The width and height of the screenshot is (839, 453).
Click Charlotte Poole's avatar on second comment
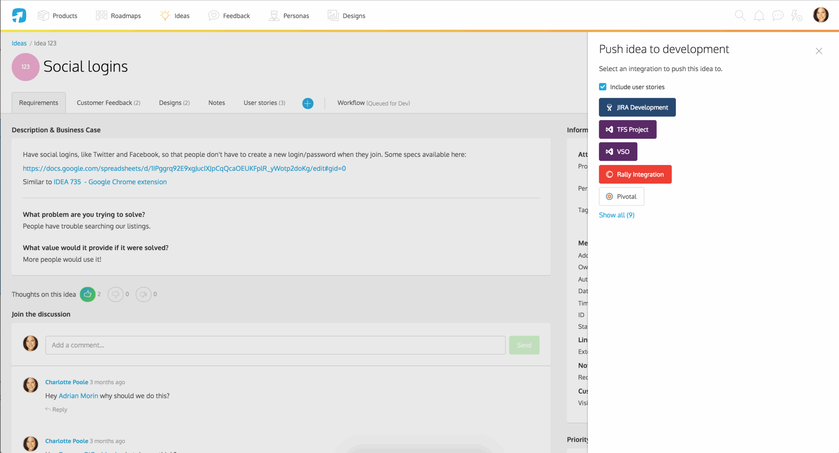(x=30, y=444)
